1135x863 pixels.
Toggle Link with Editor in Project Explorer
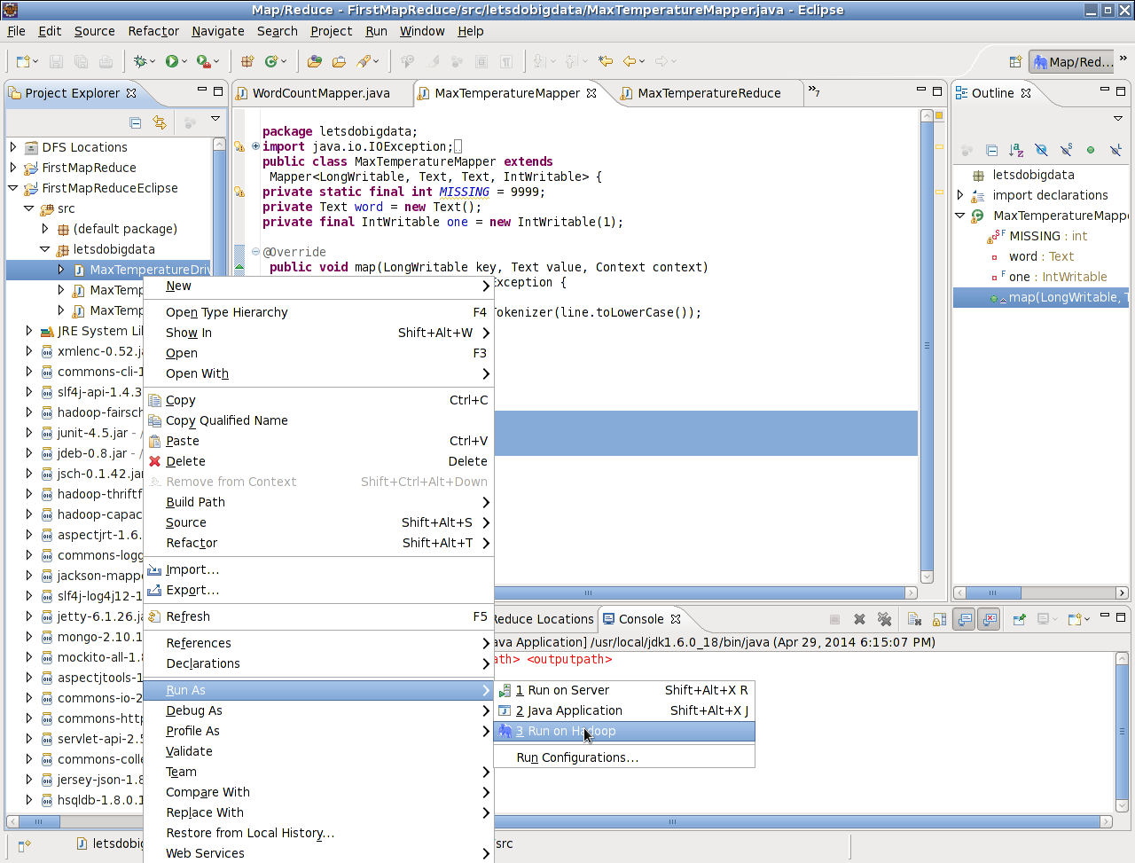160,122
